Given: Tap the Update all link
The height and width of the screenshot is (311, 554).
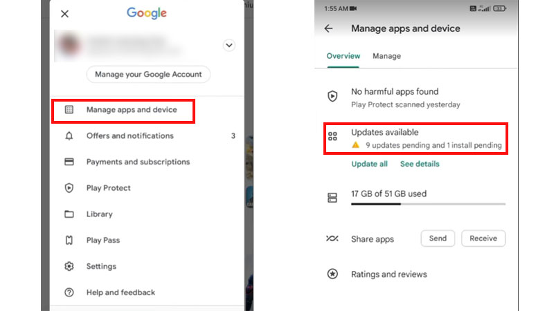Looking at the screenshot, I should tap(369, 164).
